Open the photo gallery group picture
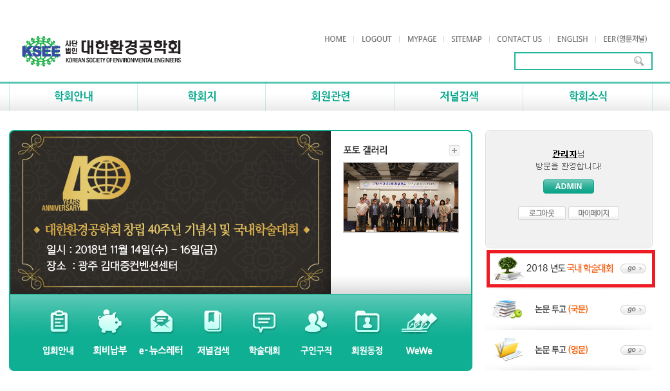 point(401,197)
